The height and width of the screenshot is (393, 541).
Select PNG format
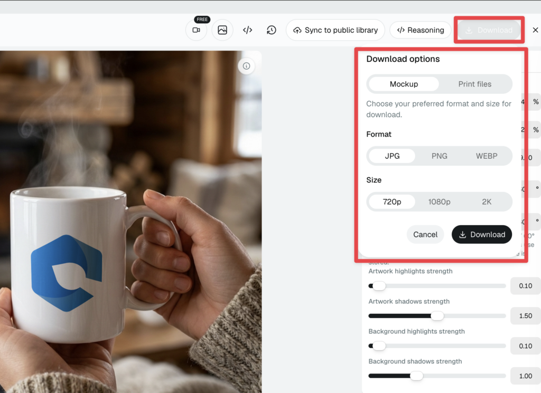[x=439, y=156]
